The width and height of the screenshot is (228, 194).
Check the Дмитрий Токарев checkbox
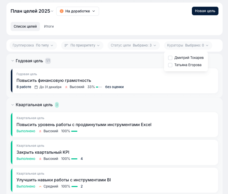(x=170, y=58)
